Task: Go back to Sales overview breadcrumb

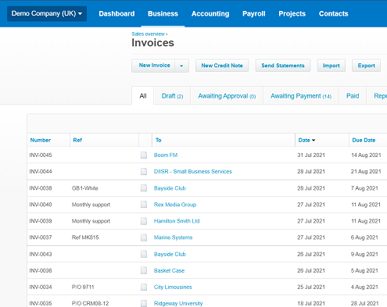Action: tap(148, 34)
